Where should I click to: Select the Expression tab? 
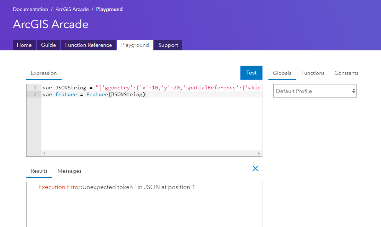(x=44, y=73)
